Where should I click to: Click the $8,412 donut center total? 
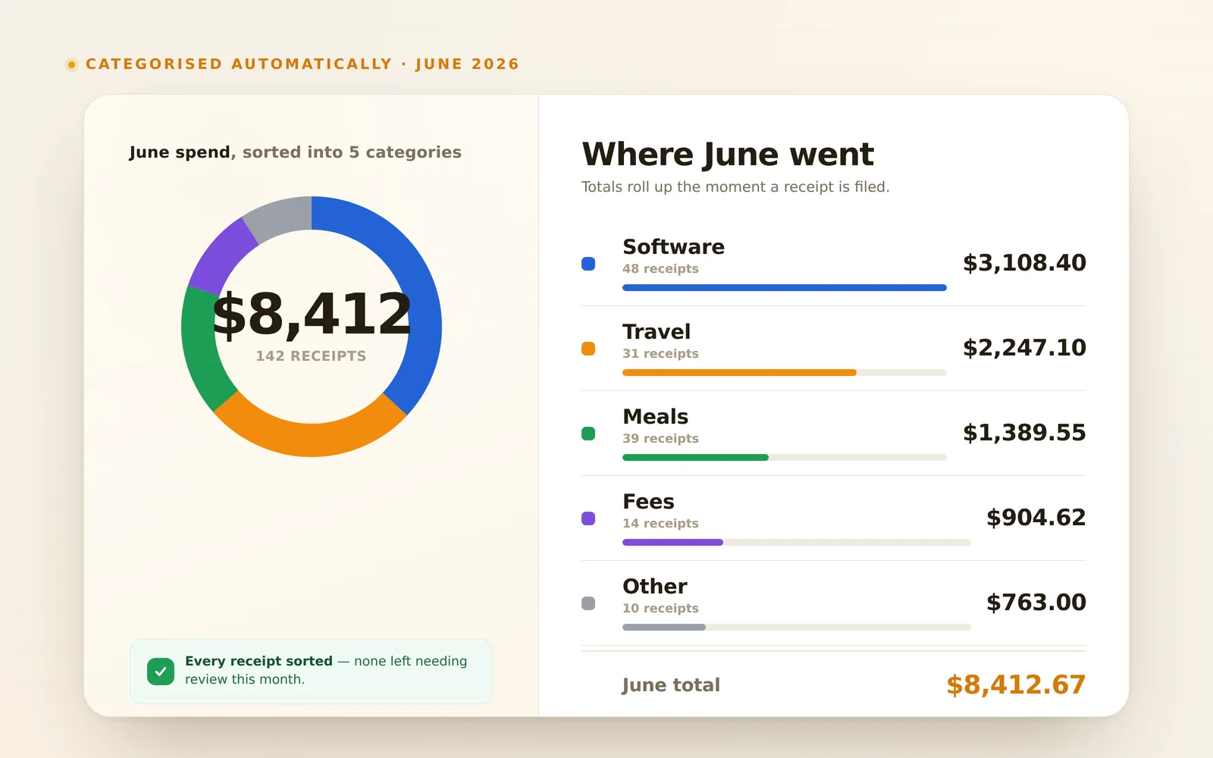312,314
